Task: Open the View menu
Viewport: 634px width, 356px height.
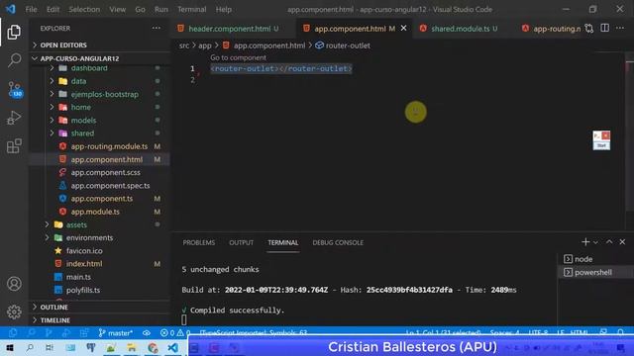Action: [x=117, y=9]
